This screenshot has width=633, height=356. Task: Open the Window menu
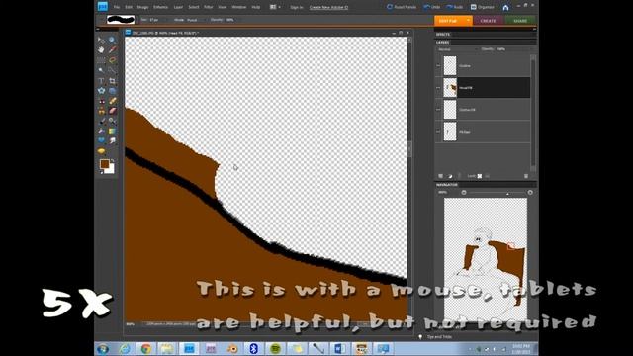[x=239, y=7]
